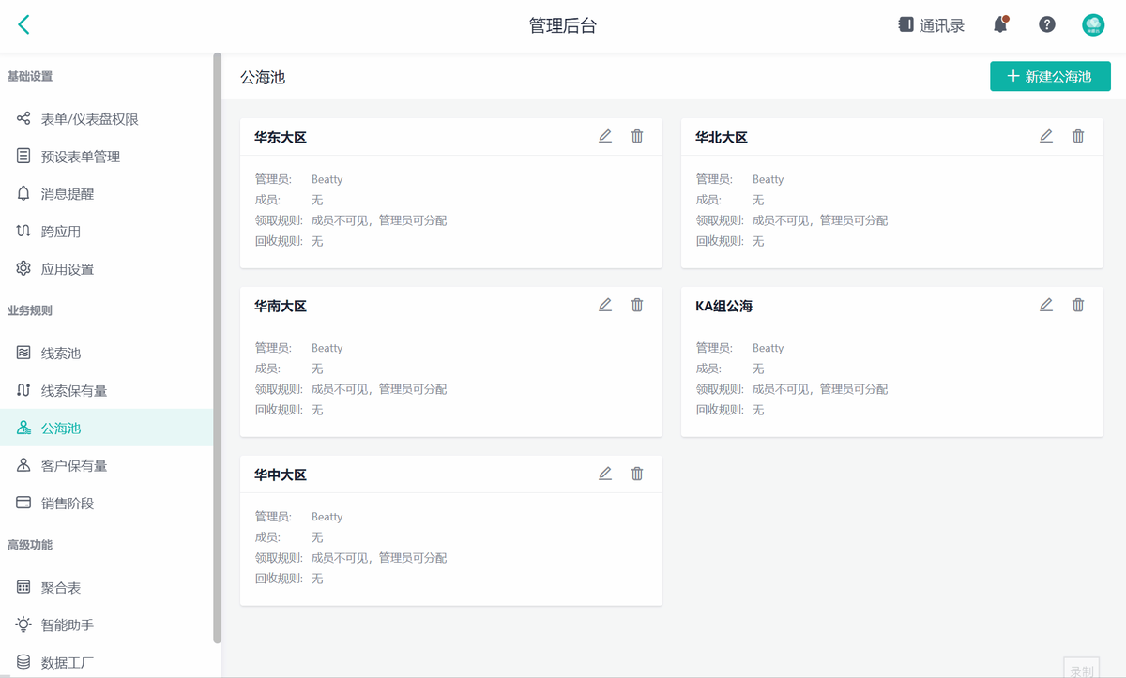
Task: Click the sidebar vertical scrollbar
Action: (x=218, y=347)
